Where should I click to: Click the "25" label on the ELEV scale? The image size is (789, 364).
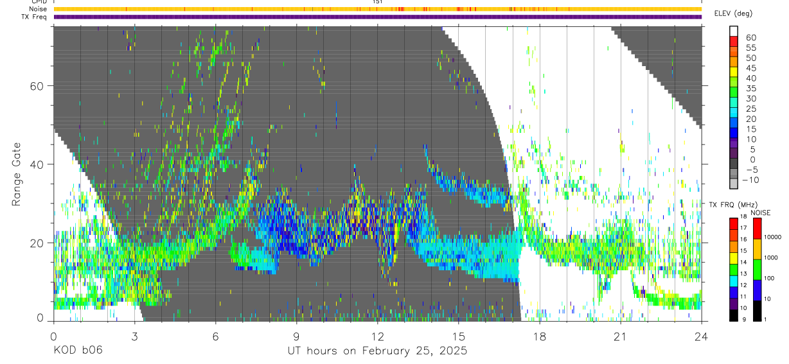tap(750, 108)
